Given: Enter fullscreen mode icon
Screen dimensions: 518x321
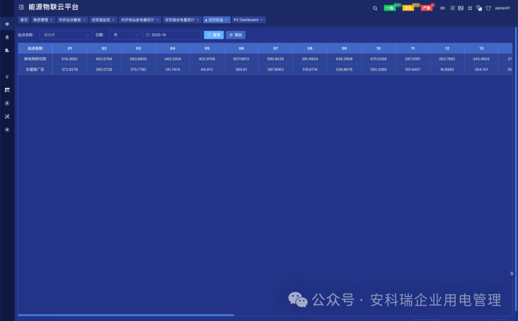Looking at the screenshot, I should (x=470, y=8).
